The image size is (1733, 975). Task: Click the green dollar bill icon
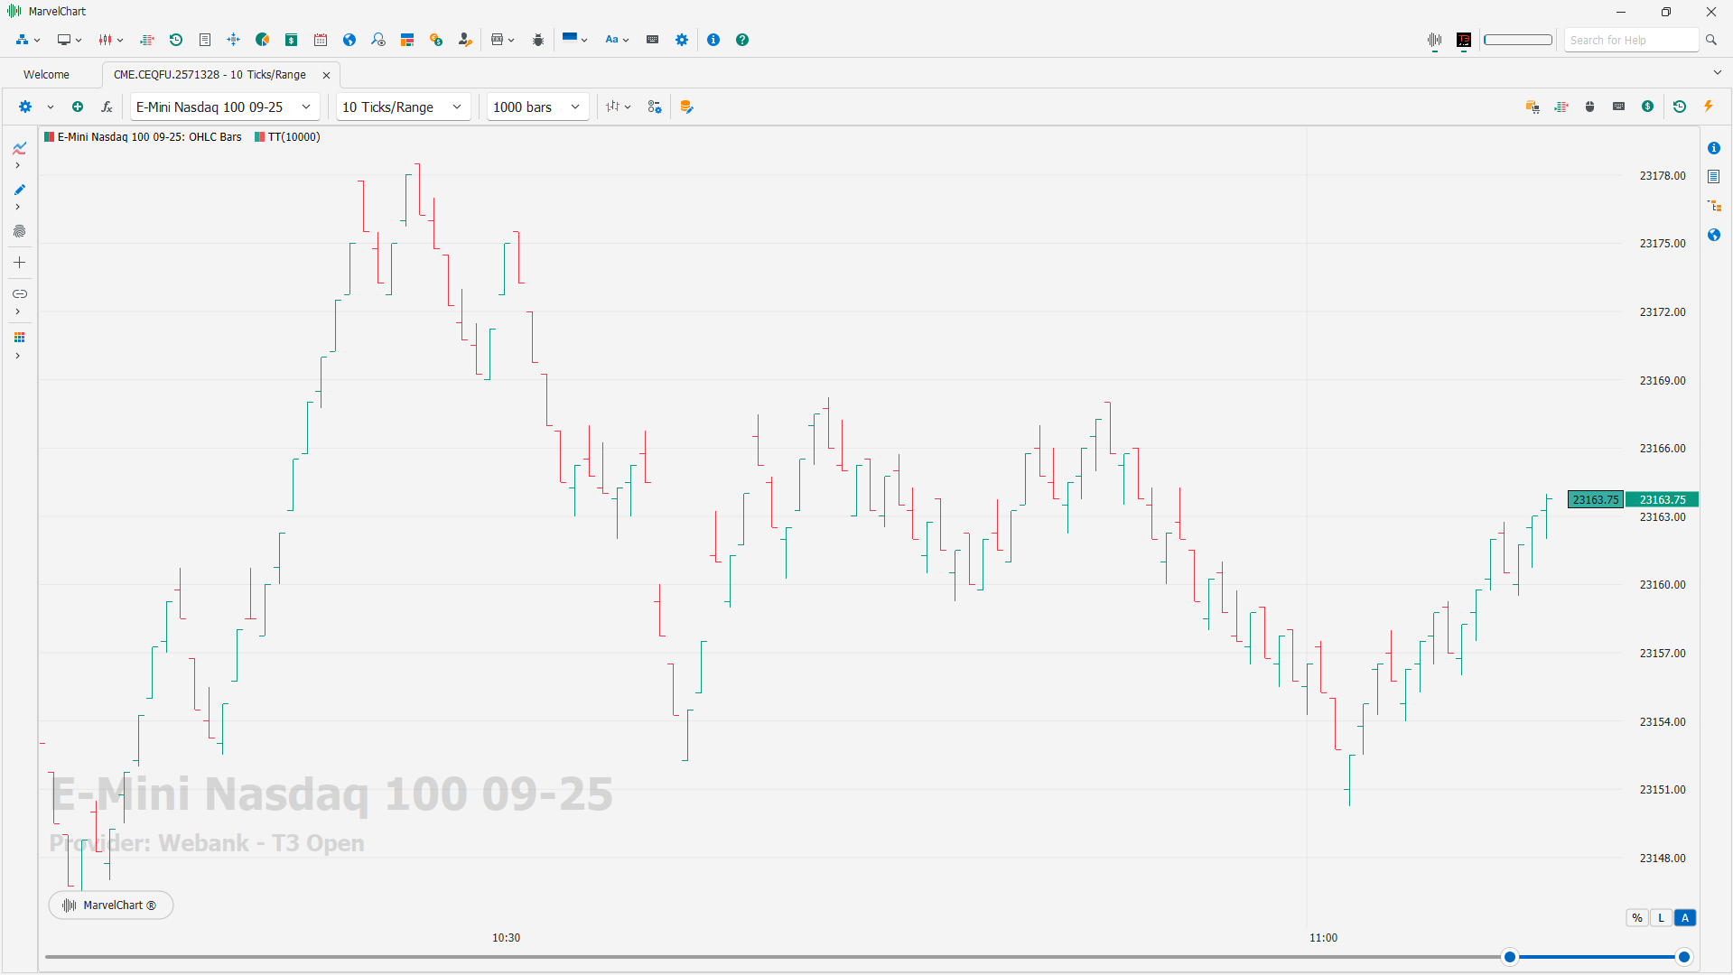click(x=292, y=40)
